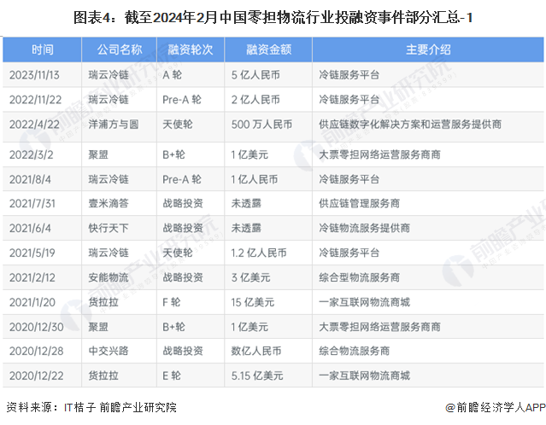This screenshot has width=546, height=425.
Task: Click 聚盟 in the 2020/12/30 row
Action: tap(98, 327)
